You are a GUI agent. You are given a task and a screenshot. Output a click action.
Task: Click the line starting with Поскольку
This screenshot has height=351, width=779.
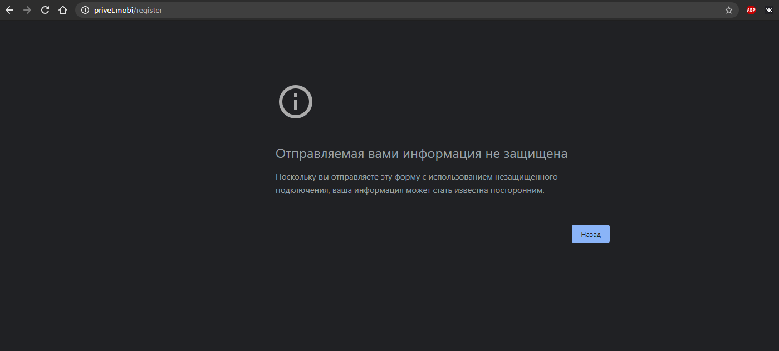pos(416,177)
